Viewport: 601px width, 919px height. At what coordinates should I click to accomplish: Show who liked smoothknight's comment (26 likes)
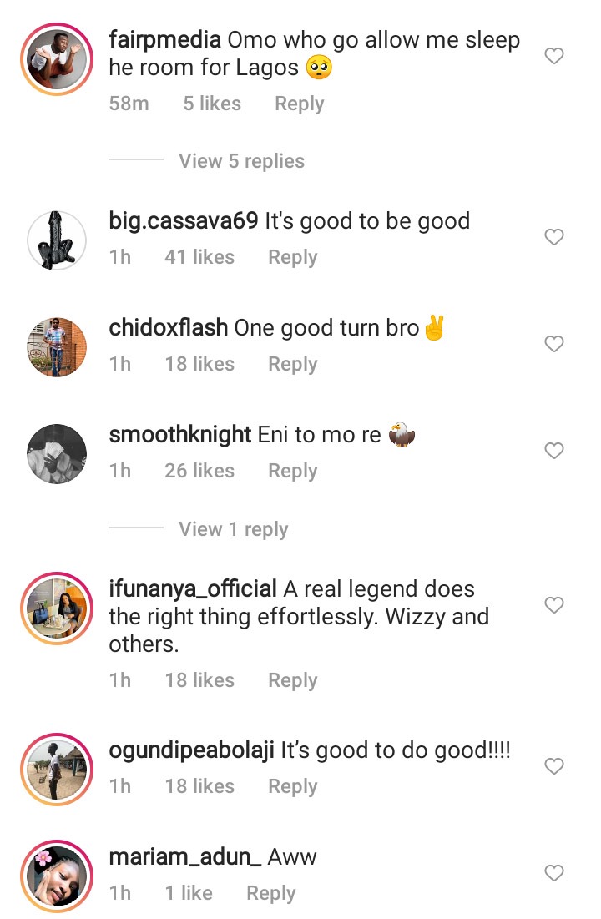(x=199, y=471)
